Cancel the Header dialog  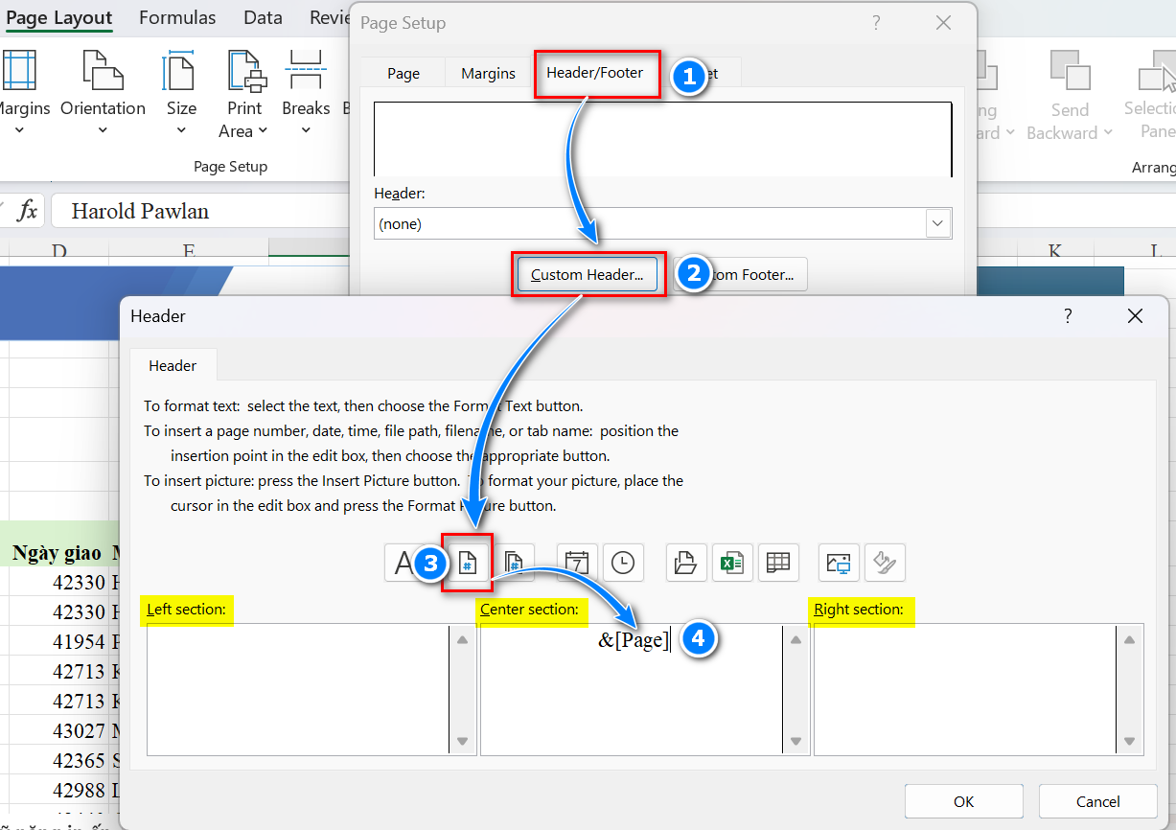click(x=1097, y=801)
